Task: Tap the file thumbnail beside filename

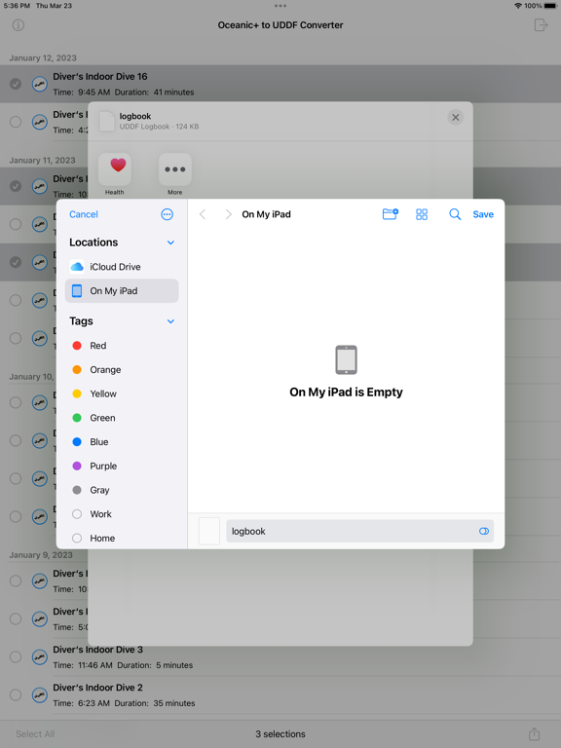Action: coord(209,531)
